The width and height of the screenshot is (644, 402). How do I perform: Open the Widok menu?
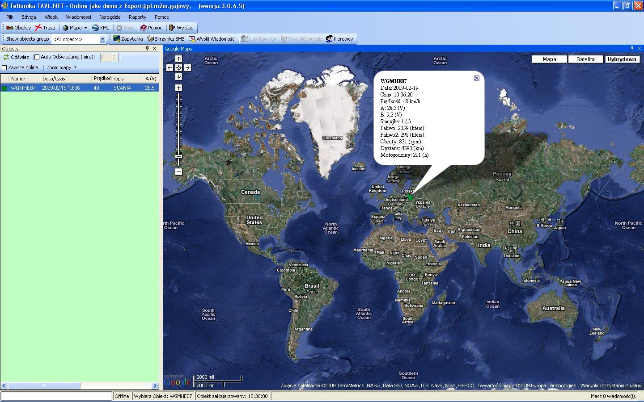pos(51,17)
